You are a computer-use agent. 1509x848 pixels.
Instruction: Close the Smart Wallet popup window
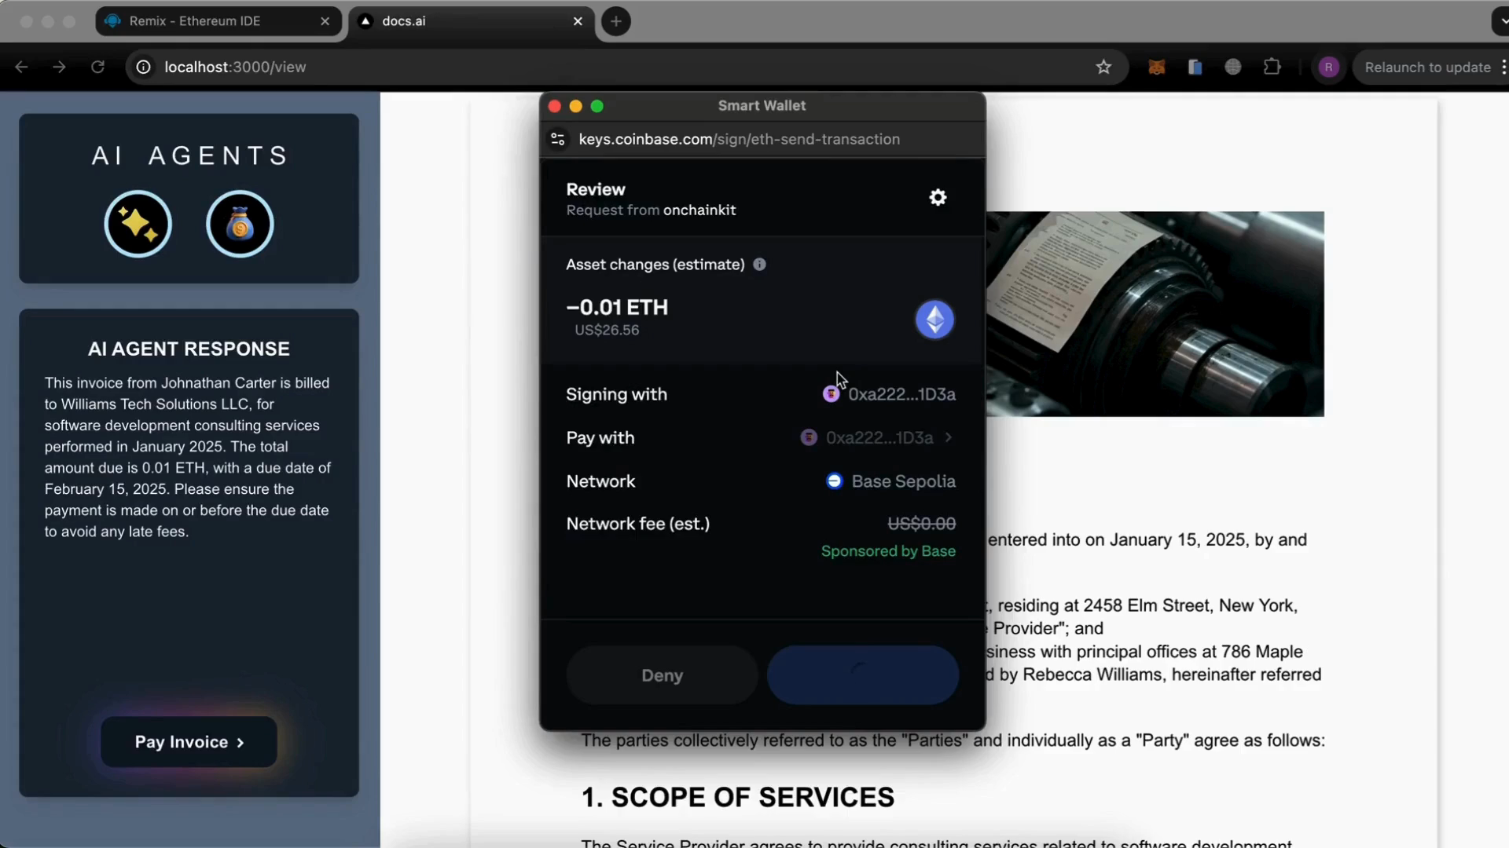[554, 106]
